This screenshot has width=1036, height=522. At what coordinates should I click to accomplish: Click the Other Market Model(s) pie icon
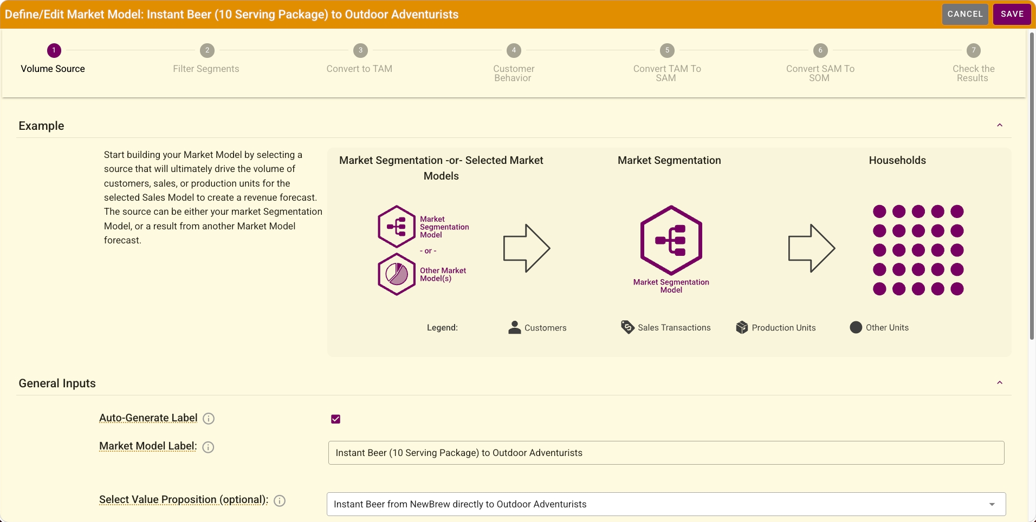[397, 274]
